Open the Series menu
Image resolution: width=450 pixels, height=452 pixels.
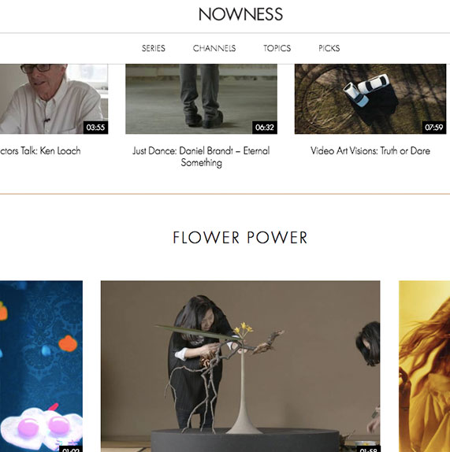click(x=154, y=48)
